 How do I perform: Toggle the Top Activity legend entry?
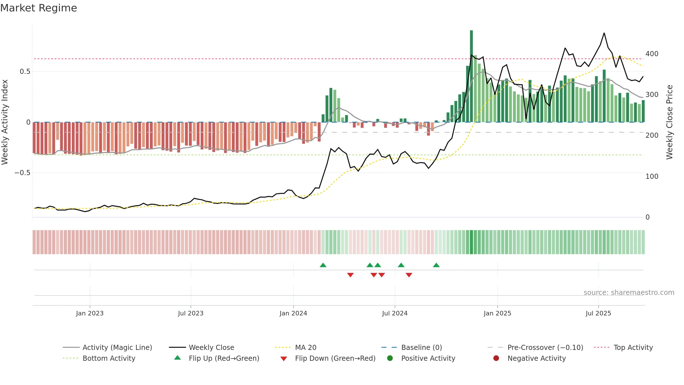(x=623, y=347)
